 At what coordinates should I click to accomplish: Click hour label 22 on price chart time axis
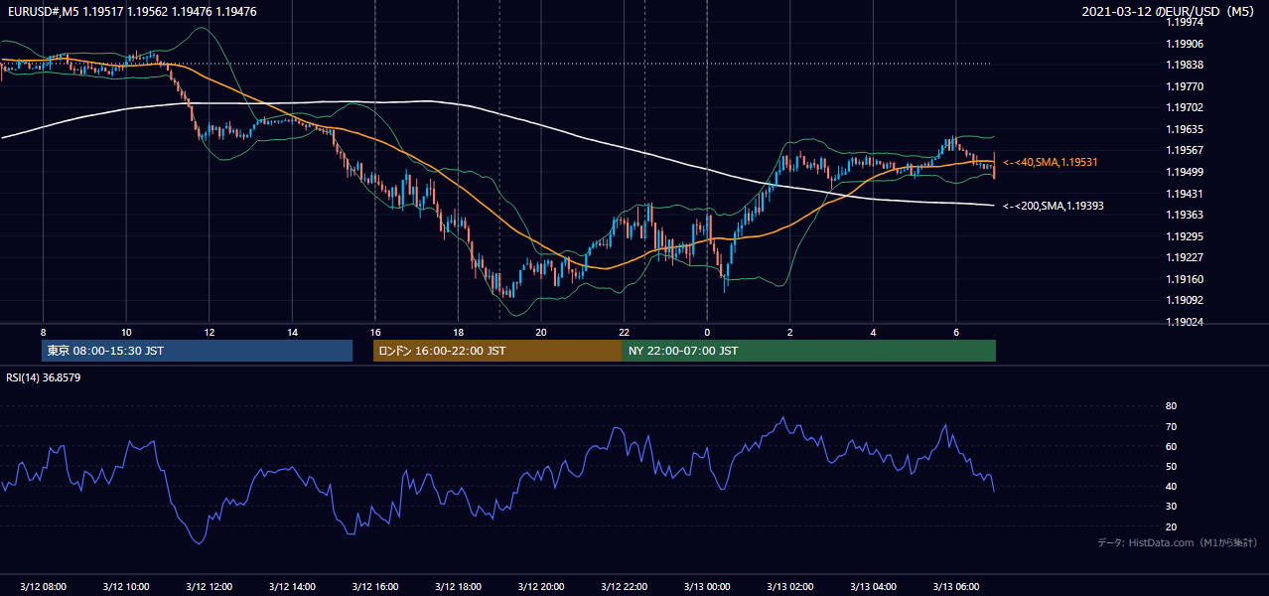click(625, 332)
